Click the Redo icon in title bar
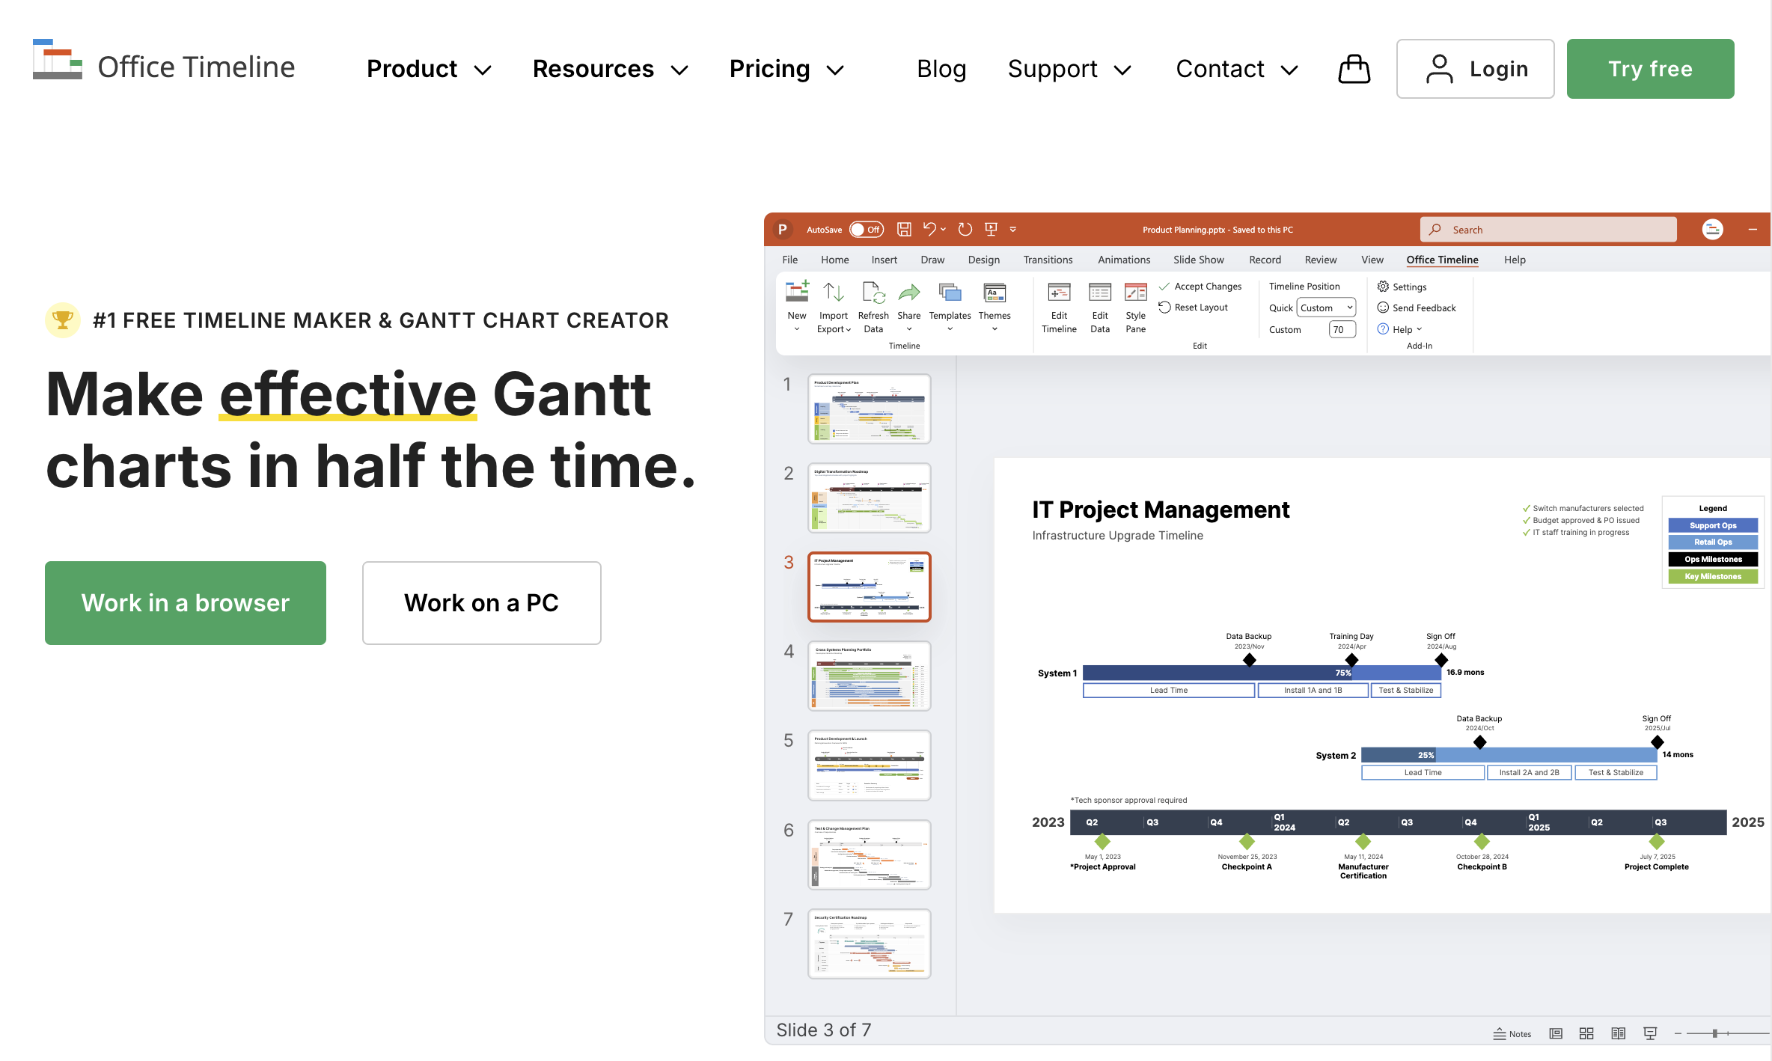The image size is (1772, 1061). pos(965,230)
